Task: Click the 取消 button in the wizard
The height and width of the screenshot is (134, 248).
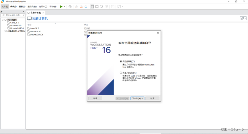Action: [x=152, y=98]
